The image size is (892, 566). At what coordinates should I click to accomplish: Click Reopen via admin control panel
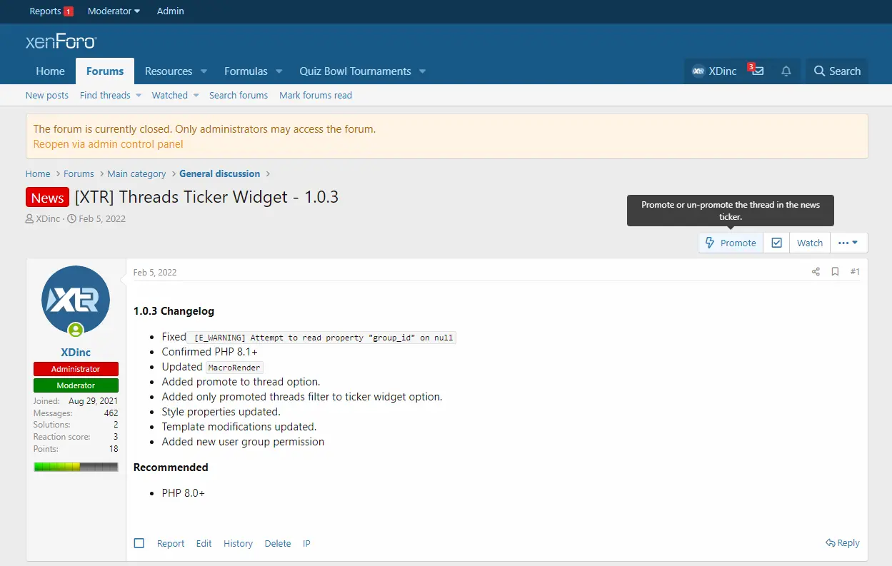(x=108, y=144)
